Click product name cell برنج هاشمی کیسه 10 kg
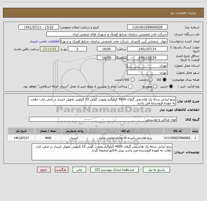The height and width of the screenshot is (201, 207). 126,138
